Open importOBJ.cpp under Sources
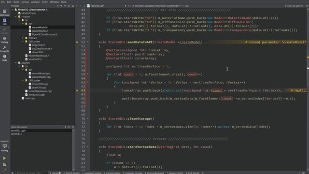Image resolution: width=309 pixels, height=174 pixels. (40, 84)
